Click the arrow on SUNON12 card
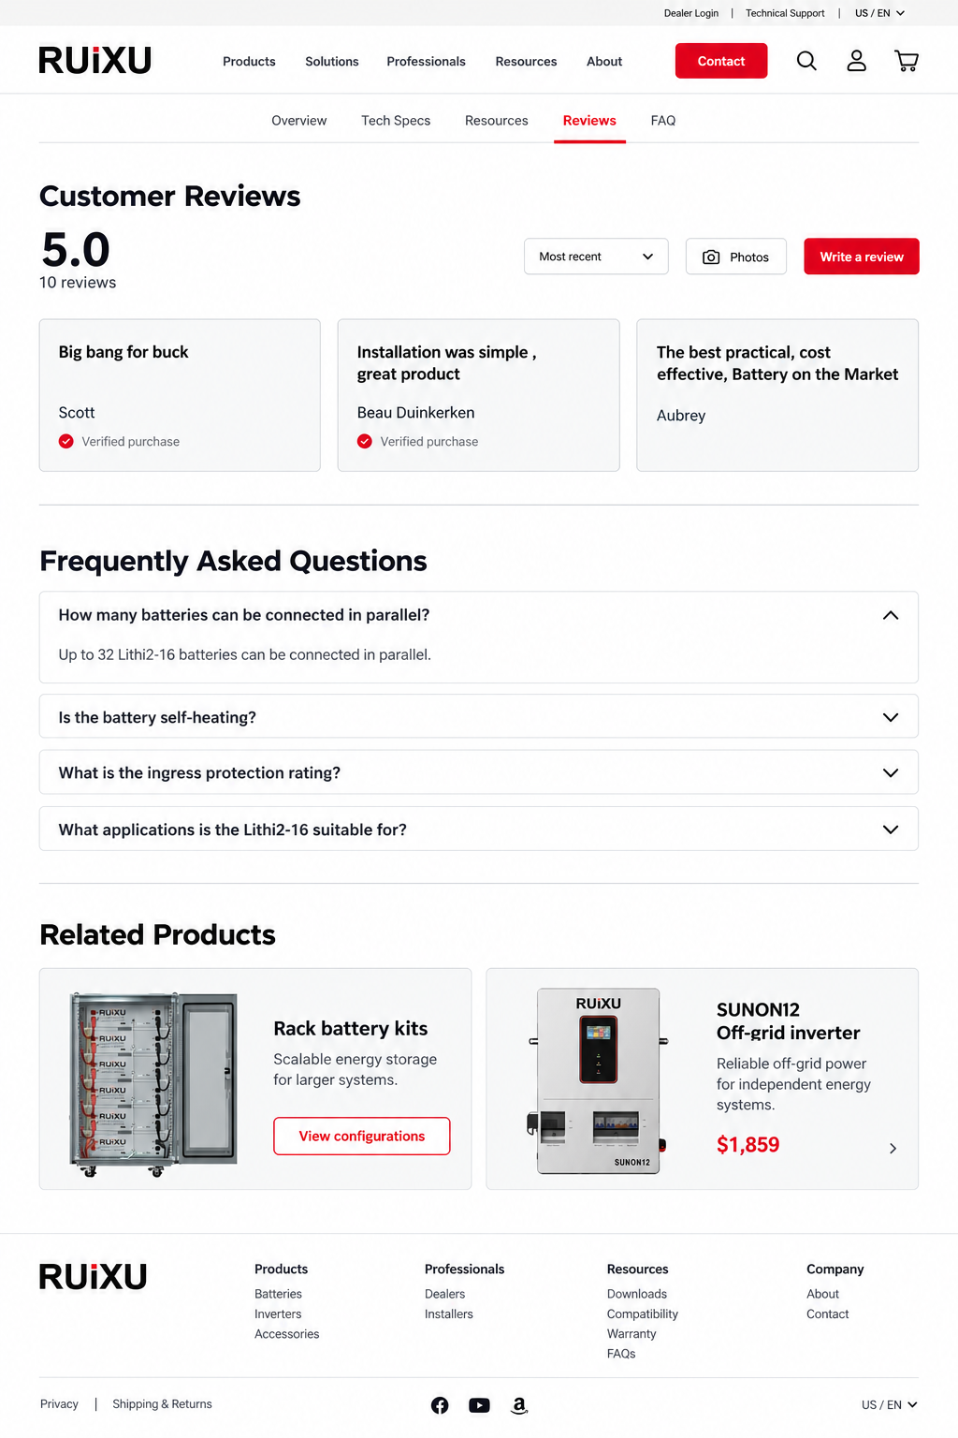 point(893,1148)
